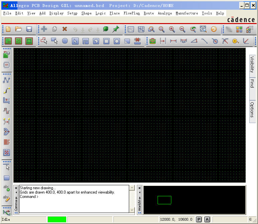Click the green rectangle in WorldView
258x224 pixels.
[x=164, y=200]
